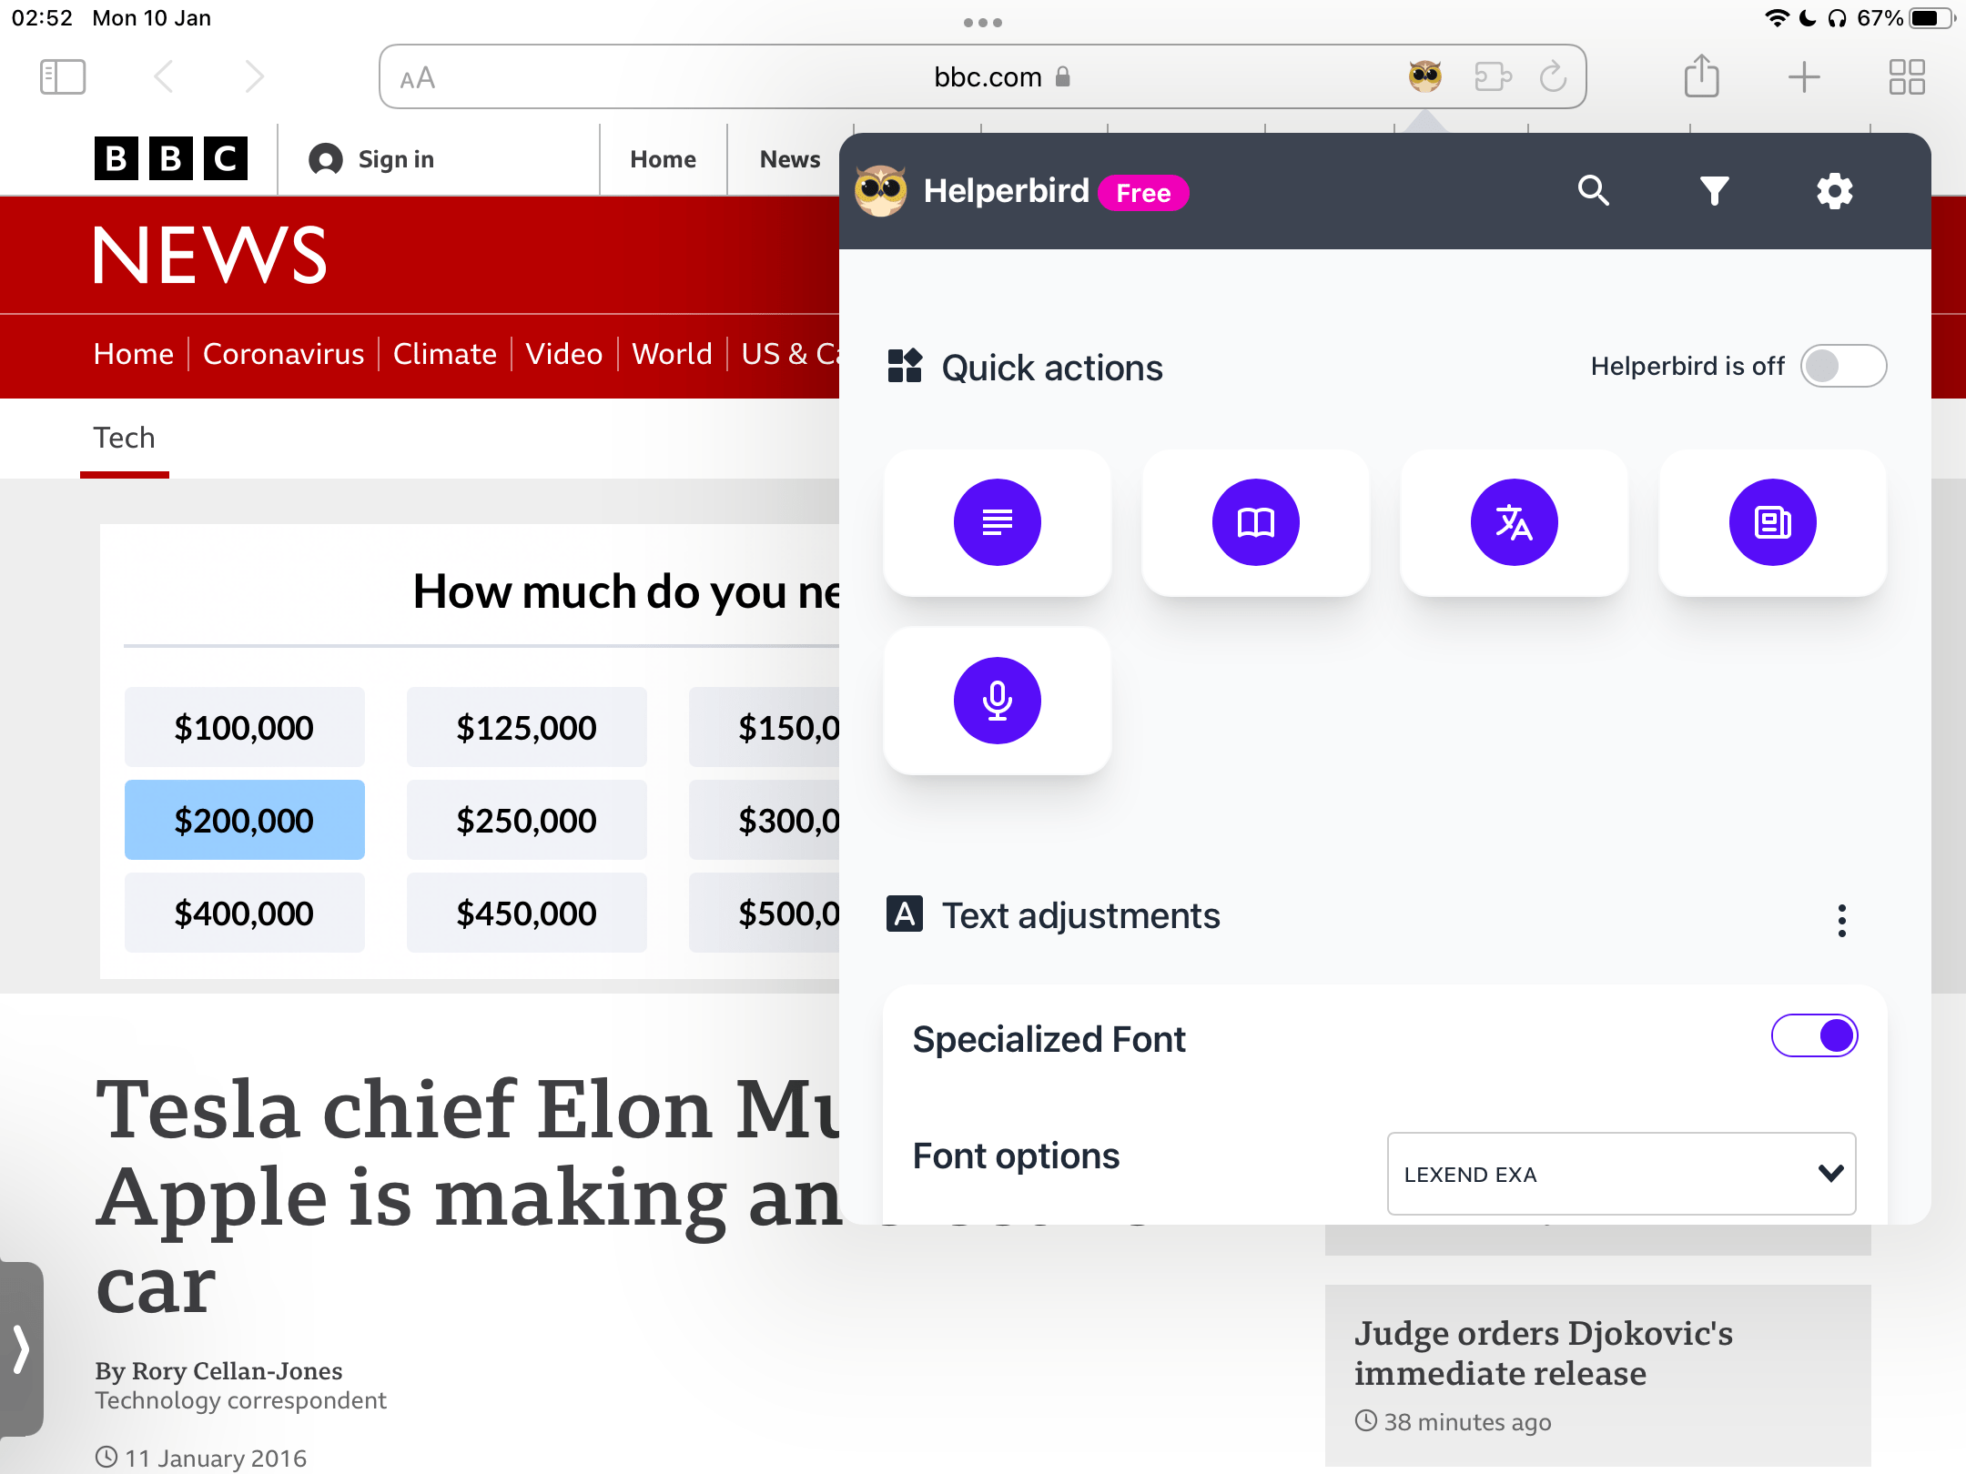Open Safari share sheet icon

[1700, 76]
